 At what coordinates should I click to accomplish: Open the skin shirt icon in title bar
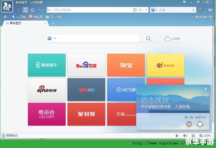tap(184, 2)
